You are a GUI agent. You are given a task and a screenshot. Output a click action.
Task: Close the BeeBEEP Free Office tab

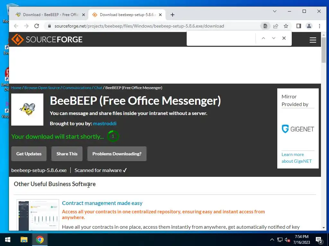point(83,15)
